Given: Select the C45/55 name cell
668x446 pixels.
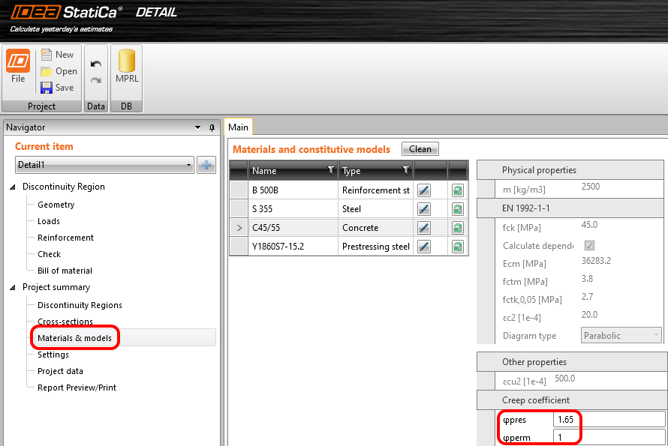Looking at the screenshot, I should 293,228.
